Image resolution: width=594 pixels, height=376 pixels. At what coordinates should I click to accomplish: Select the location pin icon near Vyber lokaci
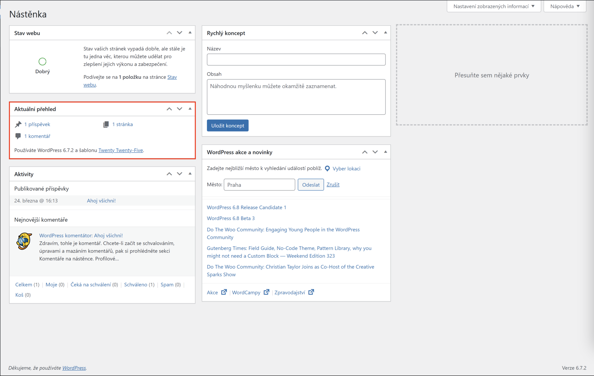coord(327,169)
